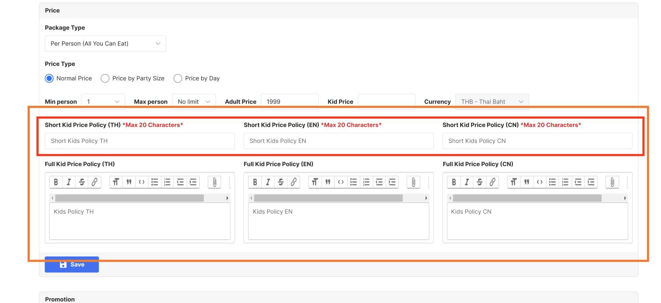Insert link in the TH policy editor
This screenshot has height=303, width=661.
pyautogui.click(x=94, y=182)
